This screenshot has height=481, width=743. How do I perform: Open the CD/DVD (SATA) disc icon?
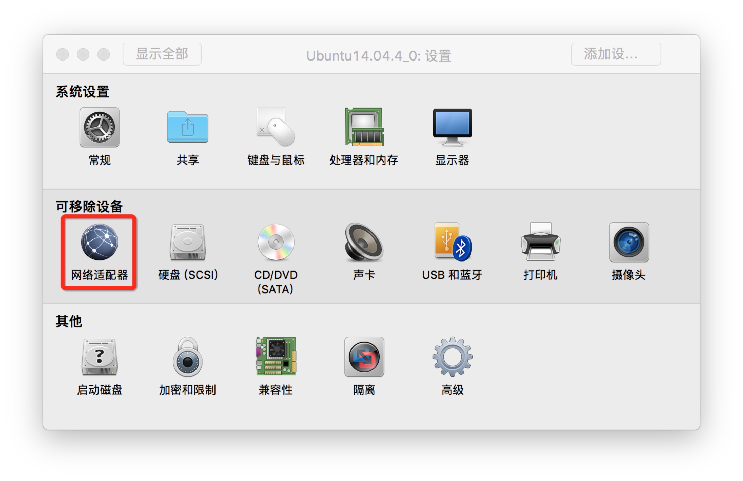click(x=276, y=242)
